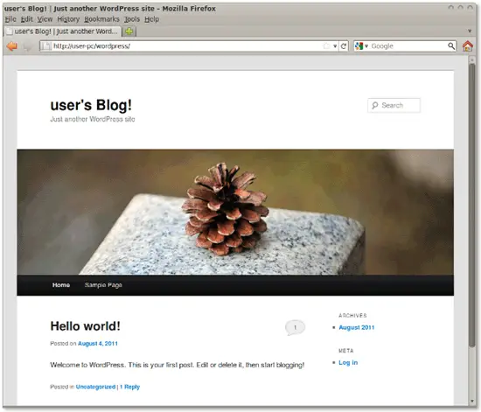Click the magnifier icon in the Google box

(451, 46)
